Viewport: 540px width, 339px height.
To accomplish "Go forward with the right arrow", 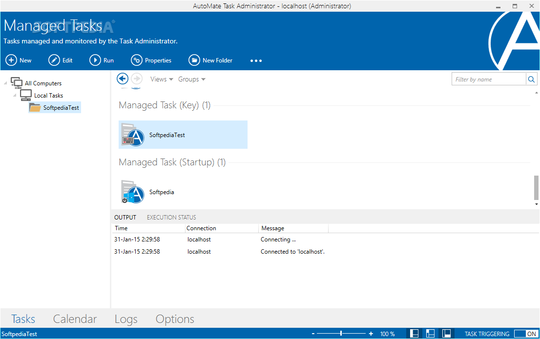I will click(137, 79).
